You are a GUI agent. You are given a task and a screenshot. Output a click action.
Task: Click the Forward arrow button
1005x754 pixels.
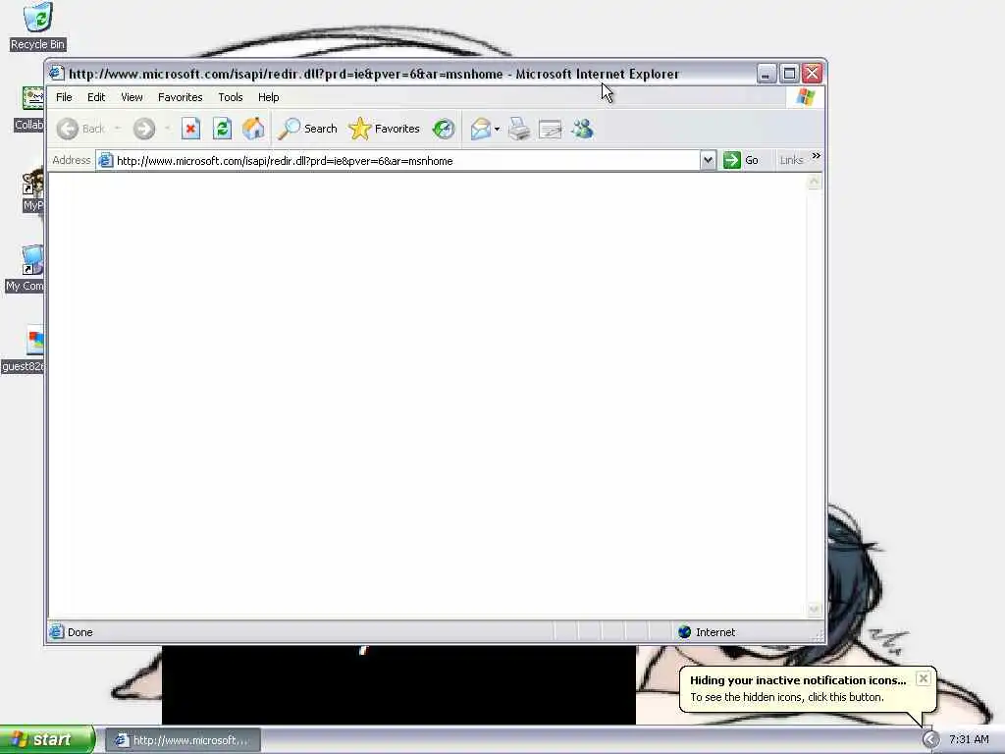coord(144,129)
